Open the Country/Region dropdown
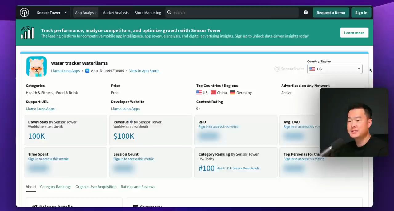394x211 pixels. (335, 69)
